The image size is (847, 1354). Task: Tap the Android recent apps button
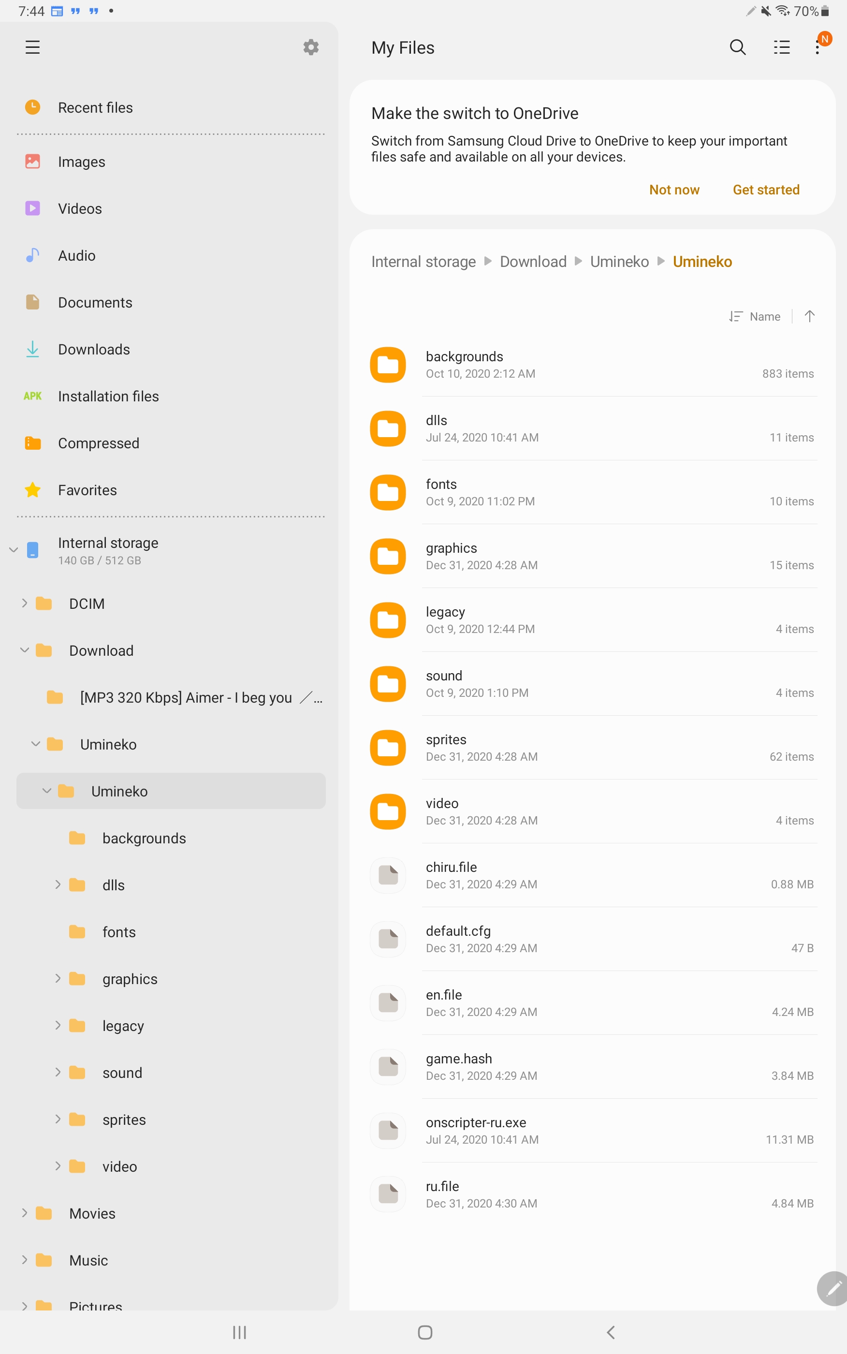(240, 1332)
